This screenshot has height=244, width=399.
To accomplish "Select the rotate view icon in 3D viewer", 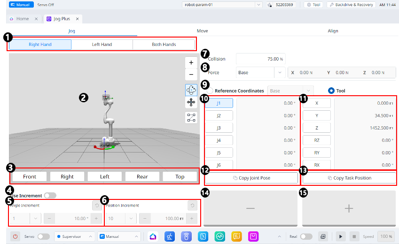I will click(191, 90).
